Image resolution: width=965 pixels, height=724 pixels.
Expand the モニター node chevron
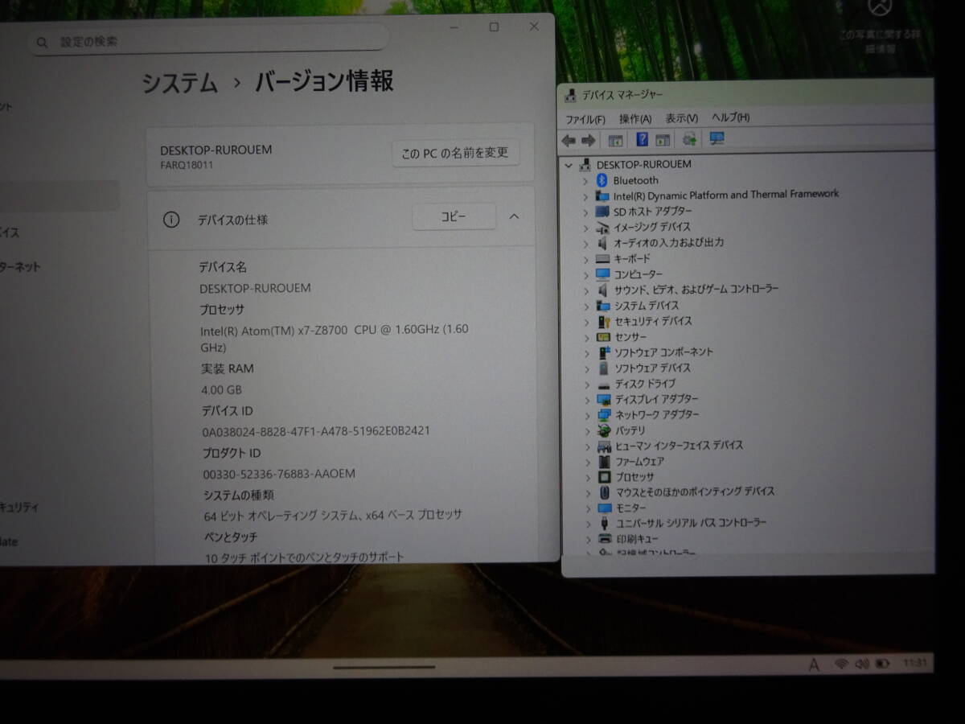tap(588, 508)
